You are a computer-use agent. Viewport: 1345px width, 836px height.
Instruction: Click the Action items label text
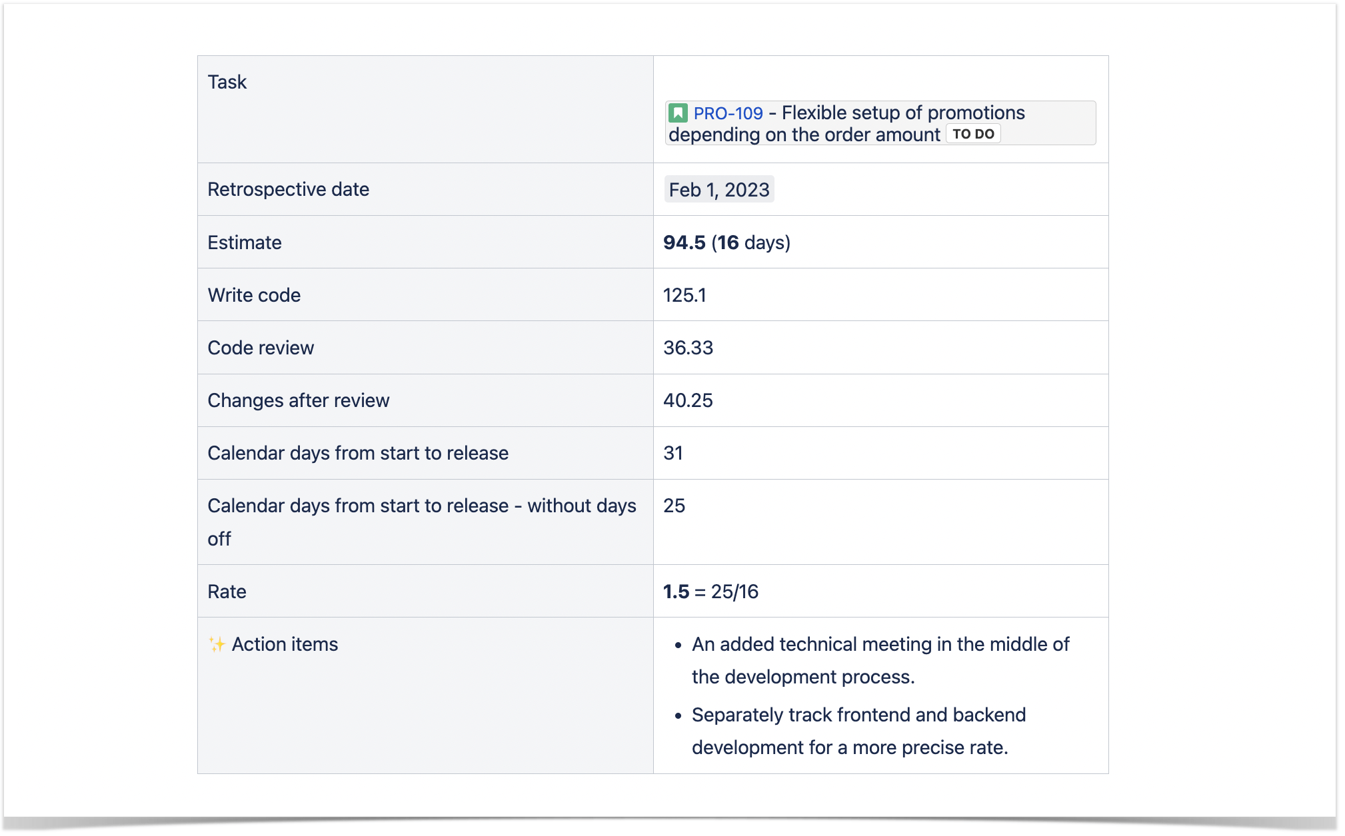point(285,644)
